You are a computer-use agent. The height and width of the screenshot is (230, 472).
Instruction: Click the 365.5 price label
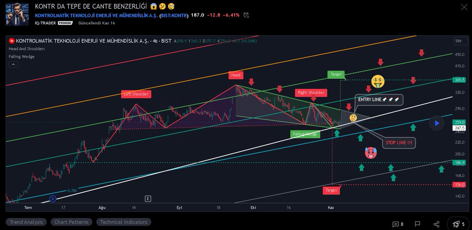(459, 80)
